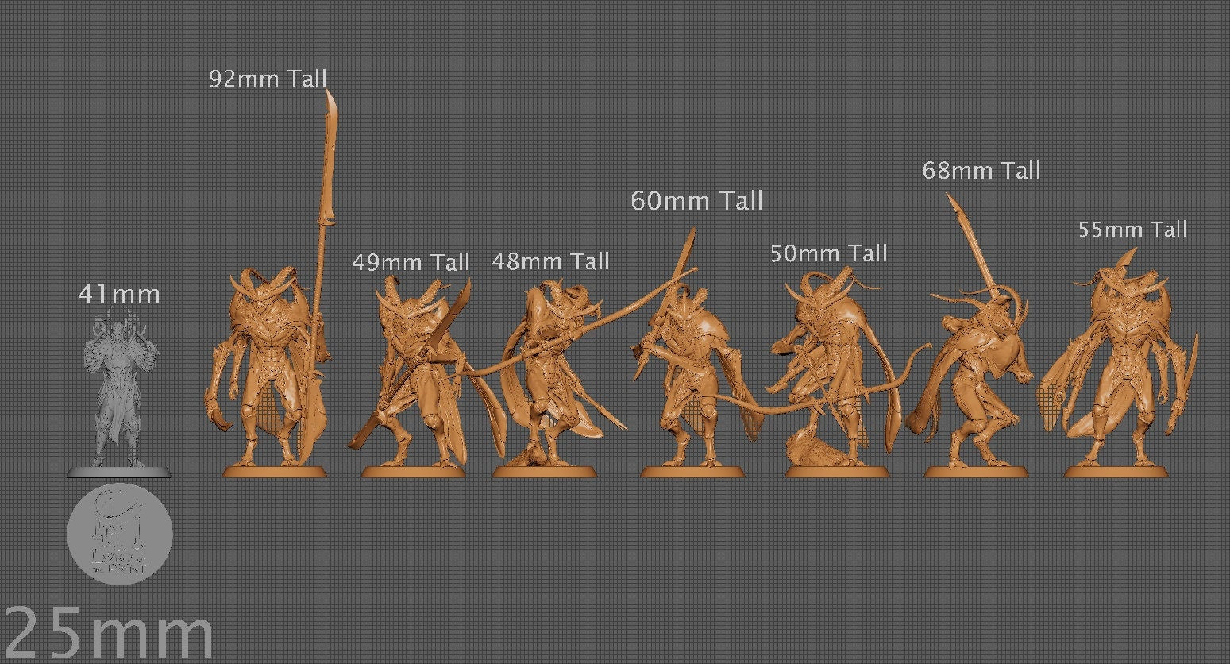The height and width of the screenshot is (664, 1230).
Task: Click the "48mm Tall" height label
Action: click(550, 261)
